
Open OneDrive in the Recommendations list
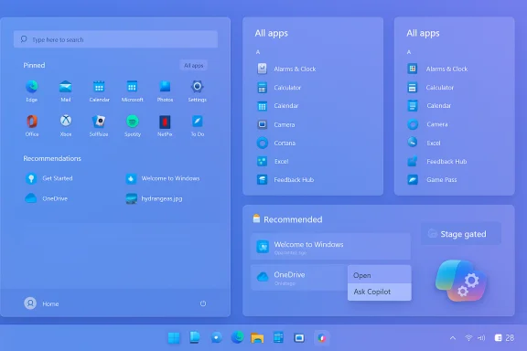47,198
